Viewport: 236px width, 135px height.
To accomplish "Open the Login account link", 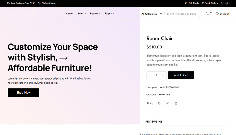I will (x=225, y=3).
